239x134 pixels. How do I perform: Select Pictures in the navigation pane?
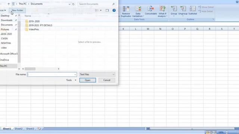(x=5, y=29)
